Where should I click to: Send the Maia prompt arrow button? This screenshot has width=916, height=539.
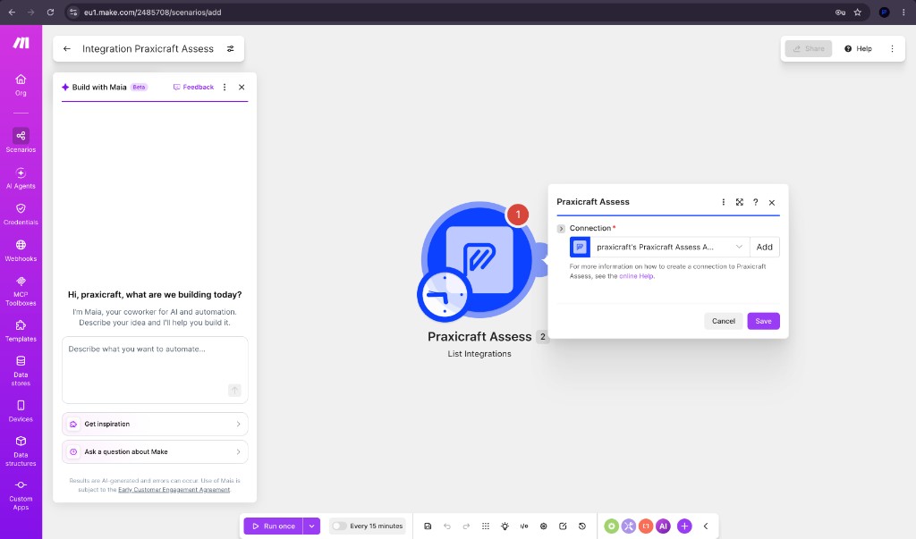(x=234, y=390)
